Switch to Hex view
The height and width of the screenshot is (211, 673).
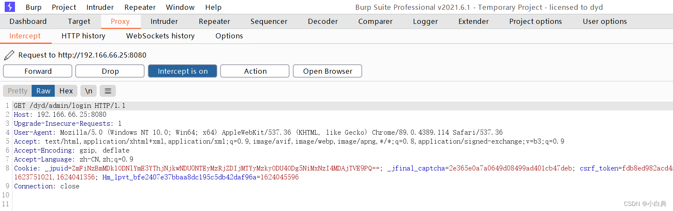(66, 91)
